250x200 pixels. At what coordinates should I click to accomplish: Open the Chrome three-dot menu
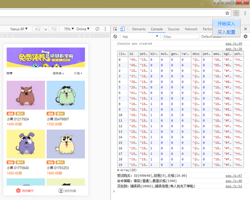(x=245, y=13)
